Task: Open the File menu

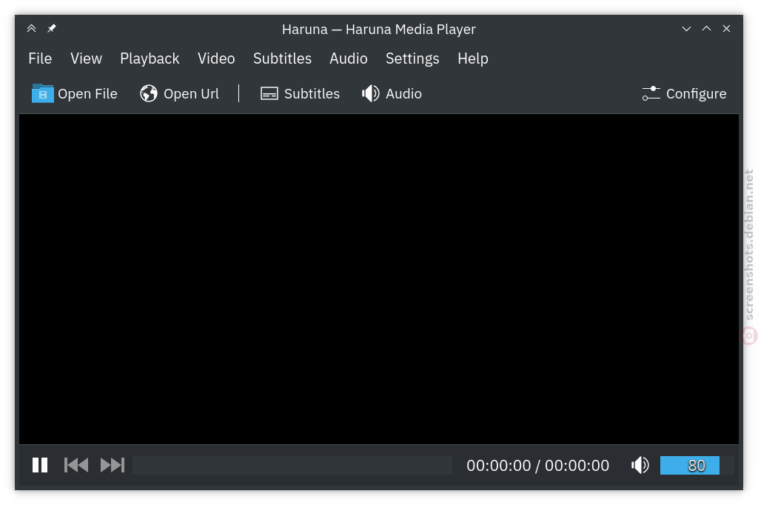Action: (40, 58)
